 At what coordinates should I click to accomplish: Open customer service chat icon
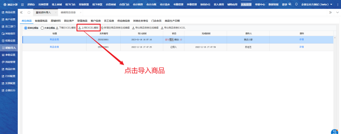(x=334, y=131)
